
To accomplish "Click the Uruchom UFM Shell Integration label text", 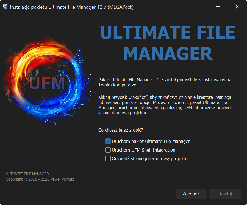I will coord(143,150).
